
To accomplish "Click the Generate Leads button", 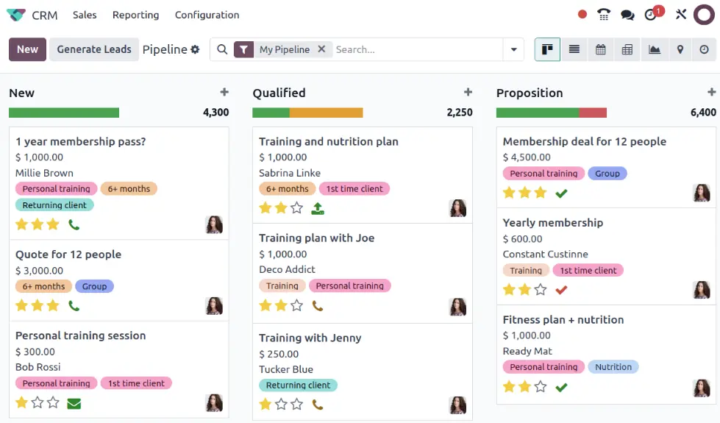I will (94, 49).
